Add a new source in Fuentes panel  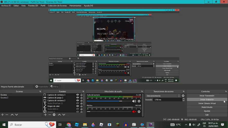click(45, 115)
